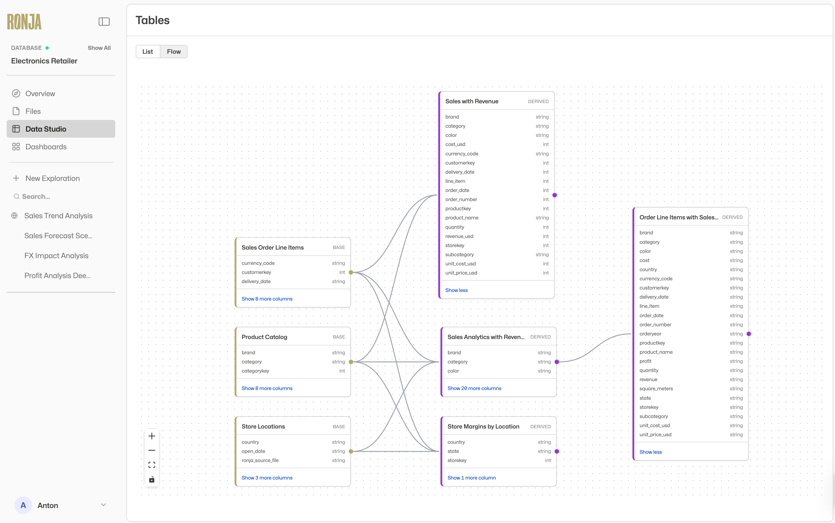Switch view to List mode

[x=148, y=51]
